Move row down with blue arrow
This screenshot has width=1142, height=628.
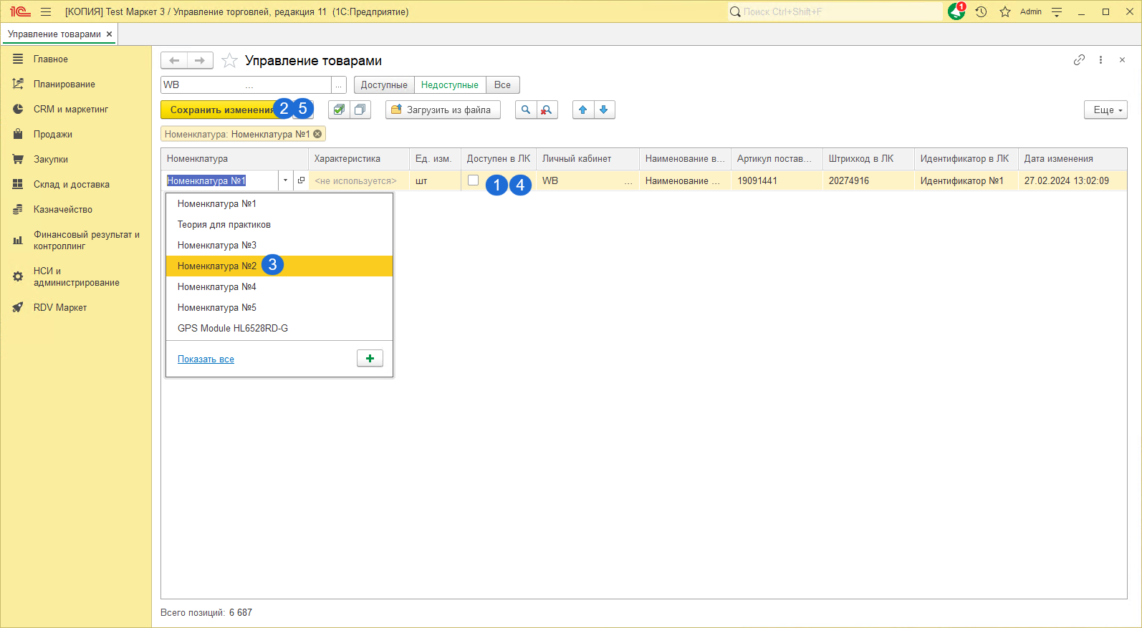(604, 110)
